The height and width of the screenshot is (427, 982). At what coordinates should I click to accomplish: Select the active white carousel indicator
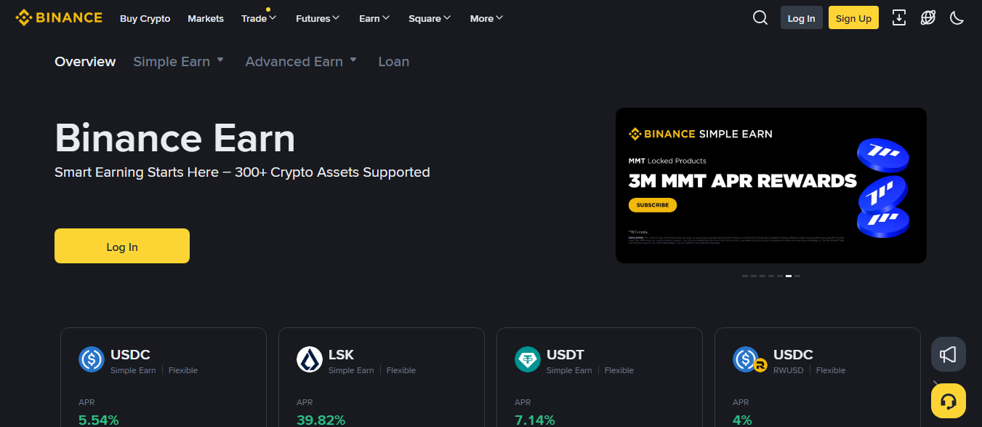point(789,276)
